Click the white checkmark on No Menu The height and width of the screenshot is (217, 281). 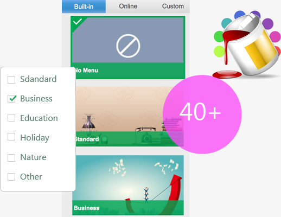(x=78, y=22)
